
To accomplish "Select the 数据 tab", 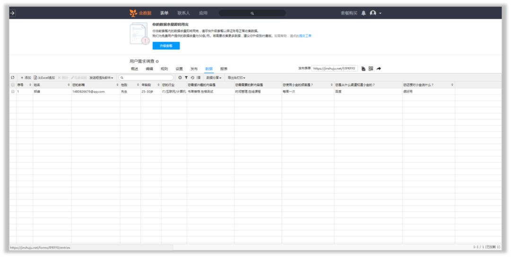I will 209,69.
